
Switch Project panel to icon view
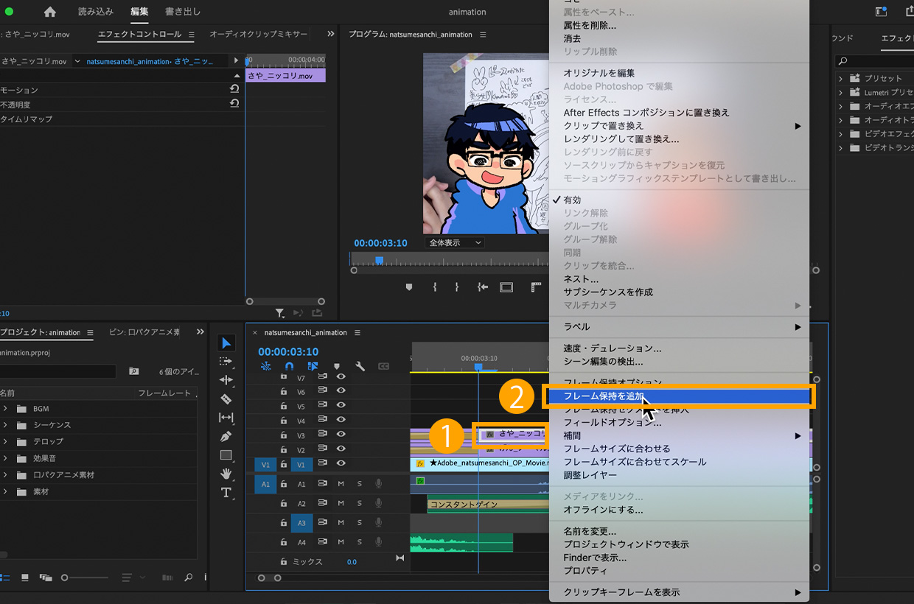click(25, 577)
